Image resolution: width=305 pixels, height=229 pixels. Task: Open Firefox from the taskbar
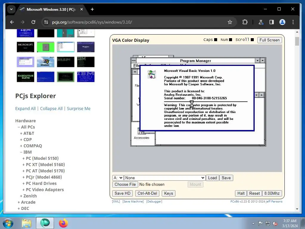pyautogui.click(x=63, y=223)
